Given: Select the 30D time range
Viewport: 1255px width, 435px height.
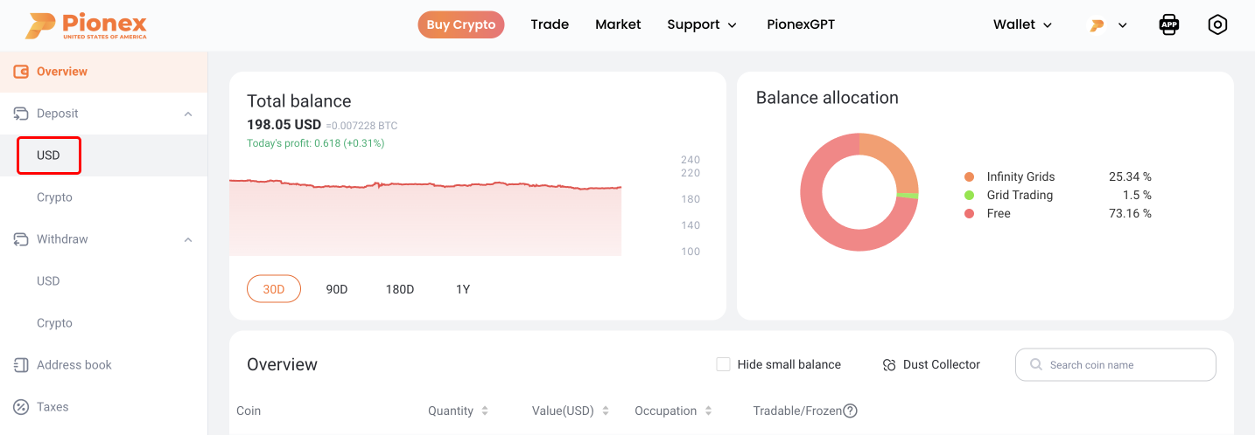Looking at the screenshot, I should coord(274,289).
